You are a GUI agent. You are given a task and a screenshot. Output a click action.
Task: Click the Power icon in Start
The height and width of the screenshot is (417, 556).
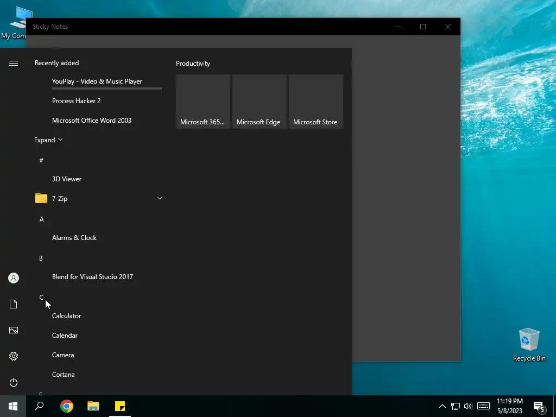[x=14, y=382]
